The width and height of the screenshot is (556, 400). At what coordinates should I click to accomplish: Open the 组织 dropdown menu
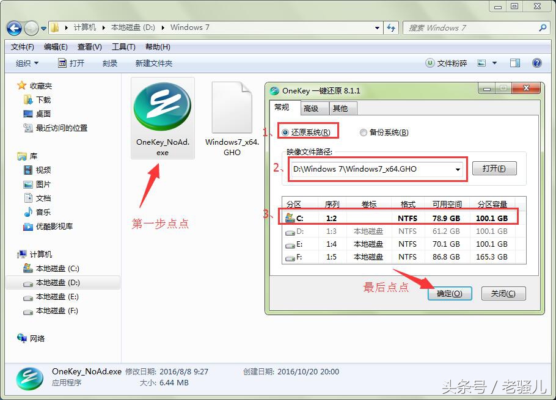[27, 62]
